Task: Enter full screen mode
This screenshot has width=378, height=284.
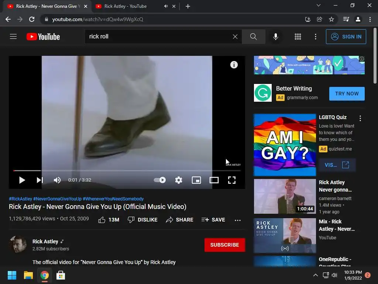Action: (x=232, y=180)
